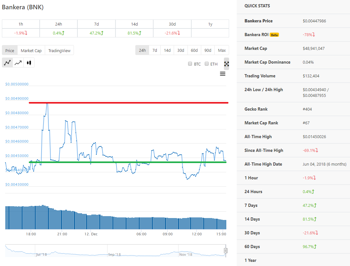This screenshot has width=350, height=266.
Task: Choose the 7d chart range button
Action: click(x=155, y=50)
